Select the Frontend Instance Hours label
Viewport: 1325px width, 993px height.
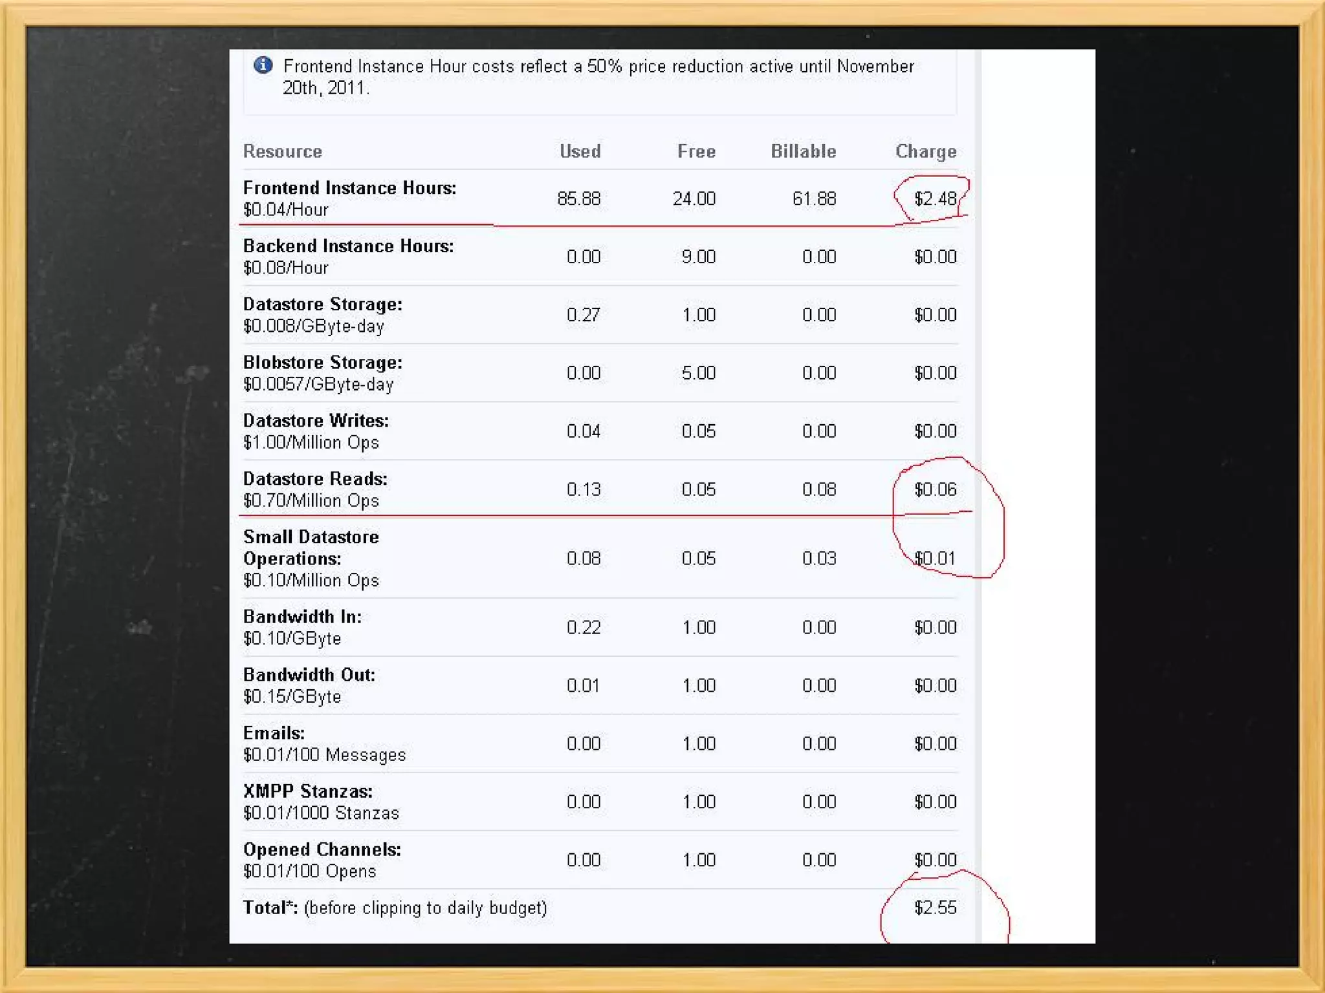coord(349,188)
